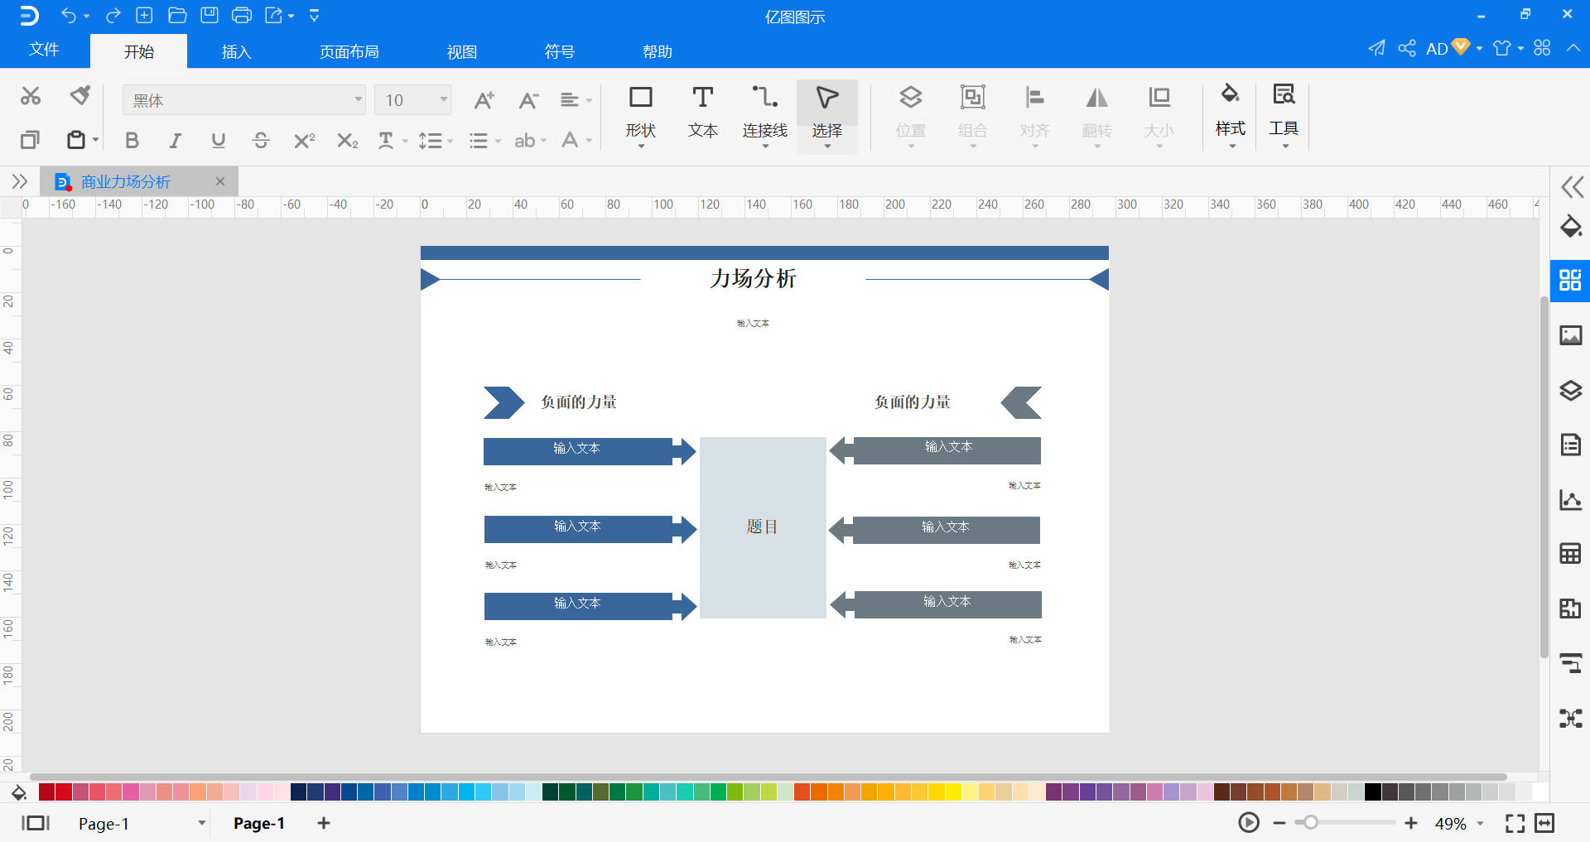Image resolution: width=1590 pixels, height=842 pixels.
Task: Save the document with the disk icon
Action: coord(210,15)
